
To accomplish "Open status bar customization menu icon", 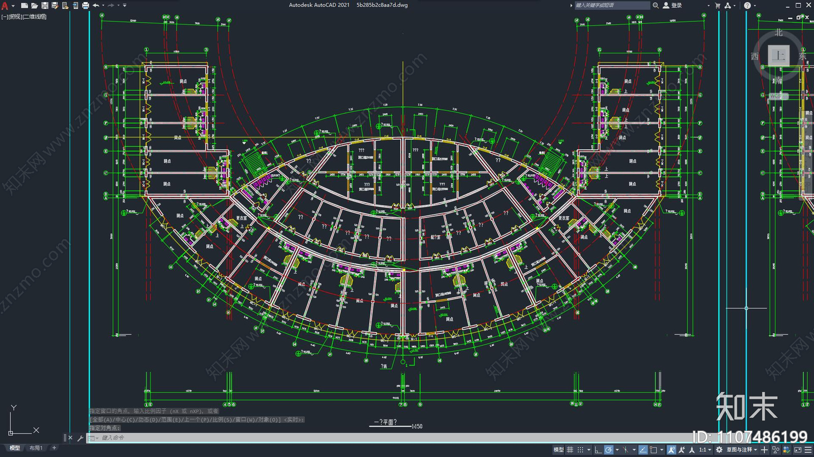I will click(808, 449).
